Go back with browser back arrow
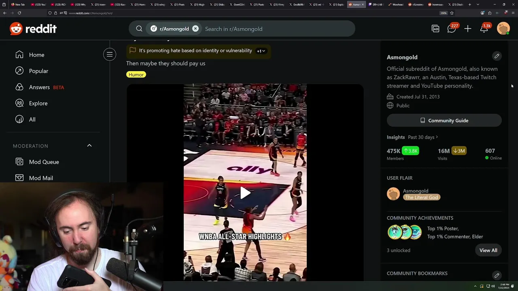This screenshot has width=518, height=291. pos(5,13)
